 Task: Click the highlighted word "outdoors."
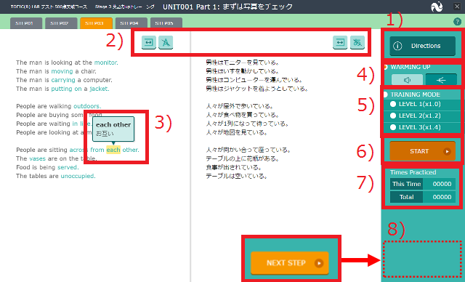pos(87,106)
